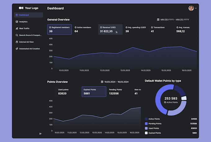Click the info icon beside Avg. transac.
211x142 pixels.
[177, 27]
